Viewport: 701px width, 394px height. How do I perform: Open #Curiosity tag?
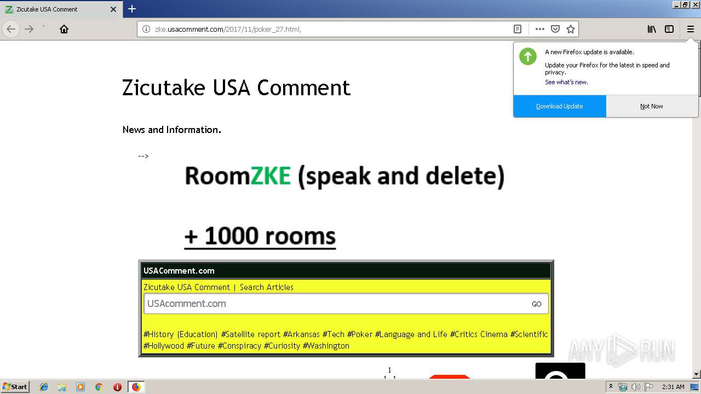click(x=282, y=346)
